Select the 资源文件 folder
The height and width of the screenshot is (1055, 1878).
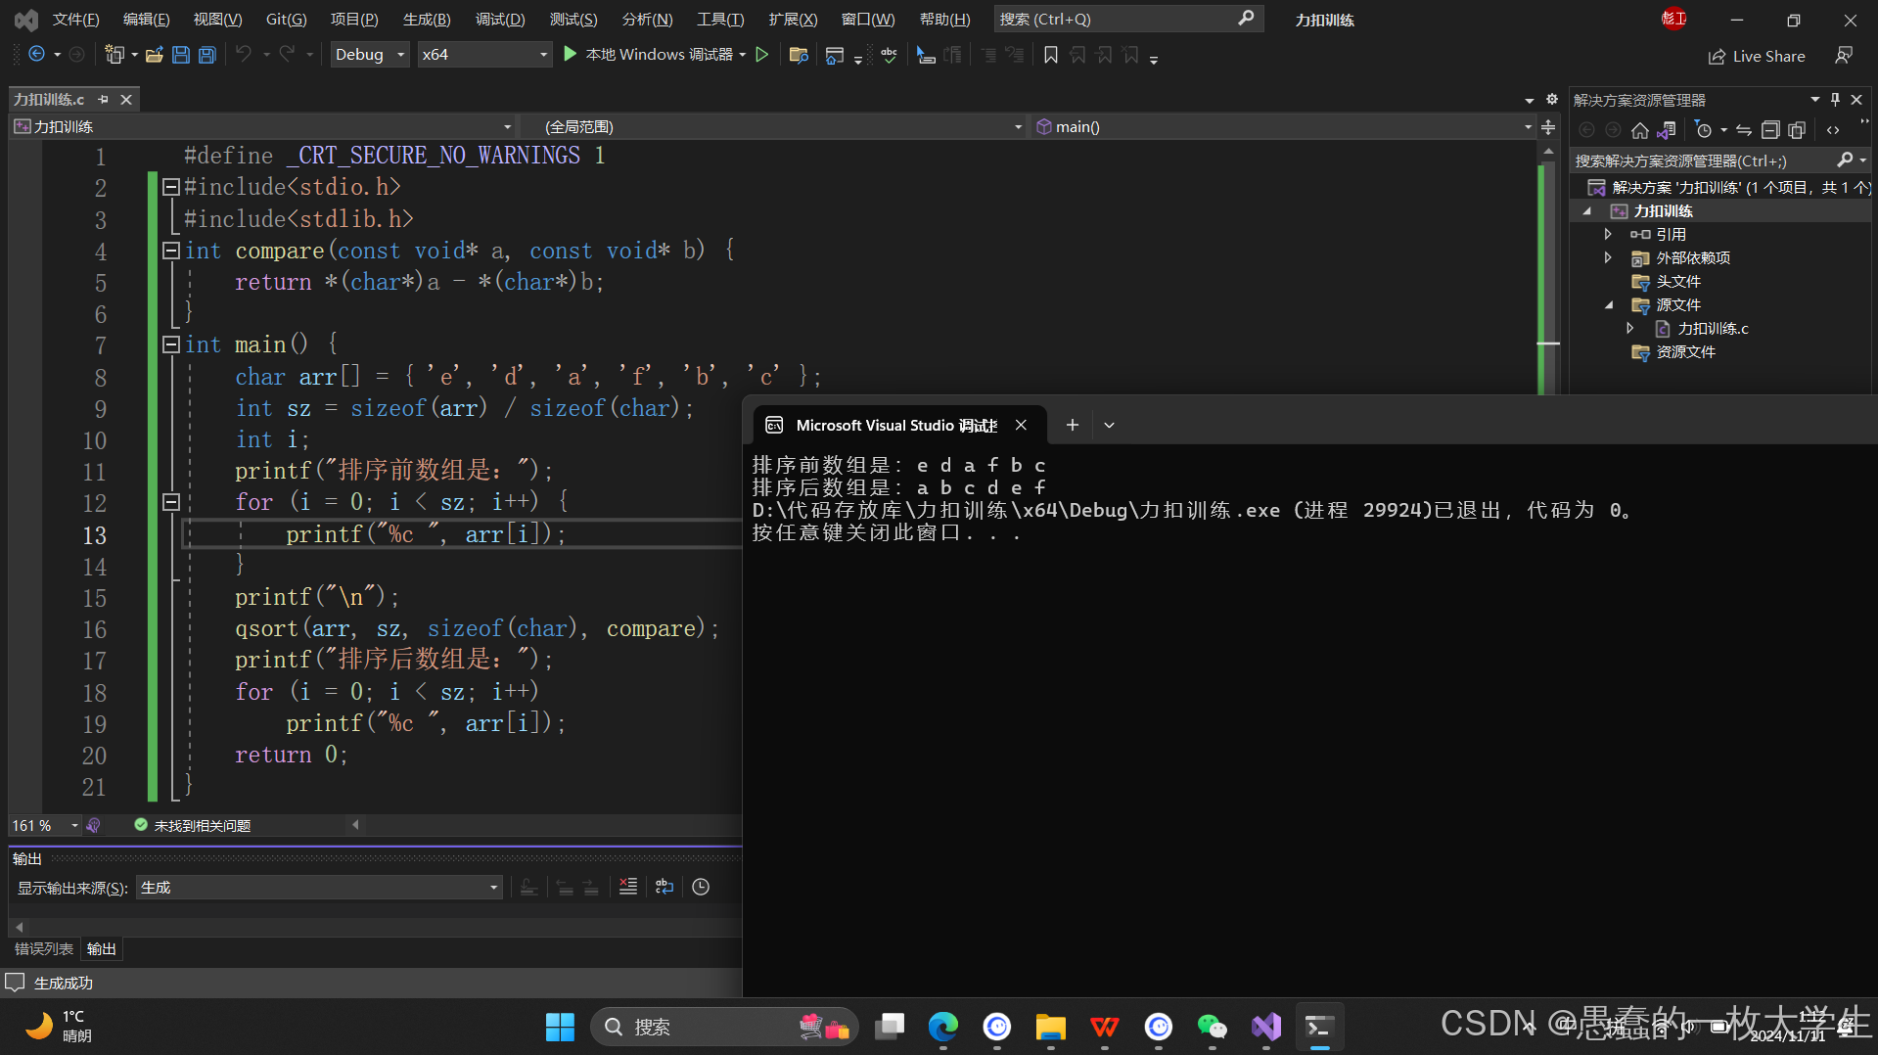[1684, 351]
